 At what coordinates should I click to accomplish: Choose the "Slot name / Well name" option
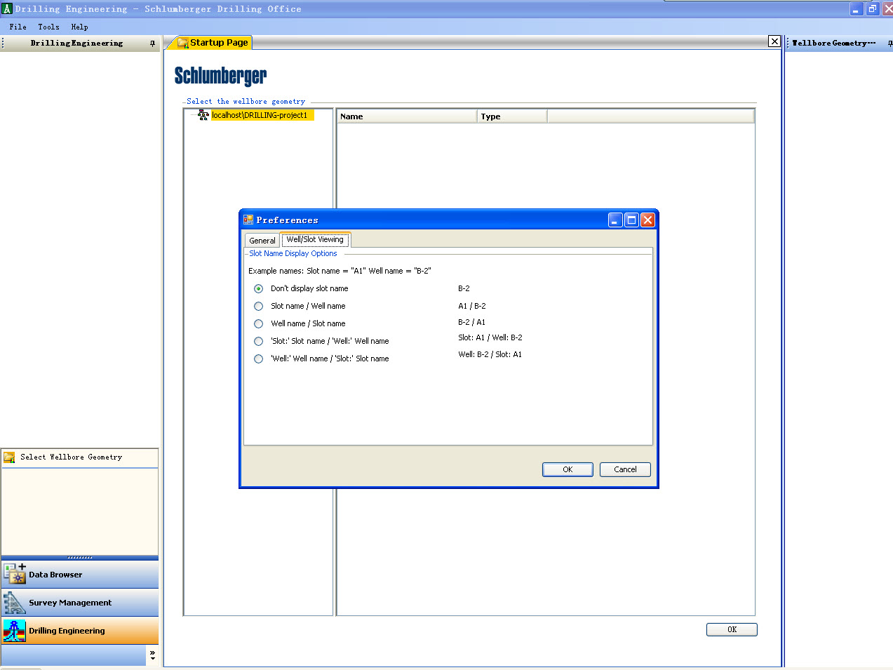tap(259, 306)
